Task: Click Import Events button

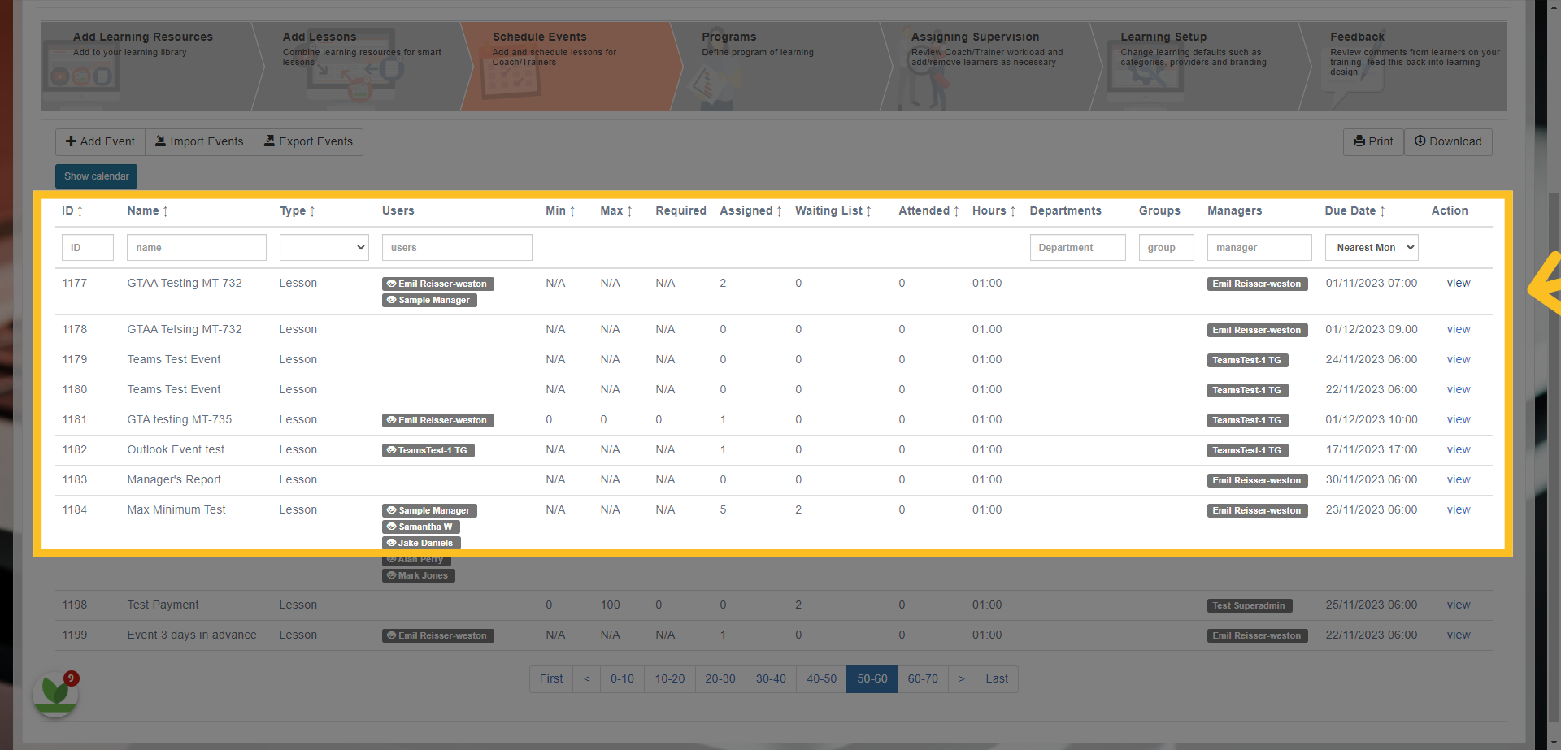Action: pyautogui.click(x=199, y=141)
